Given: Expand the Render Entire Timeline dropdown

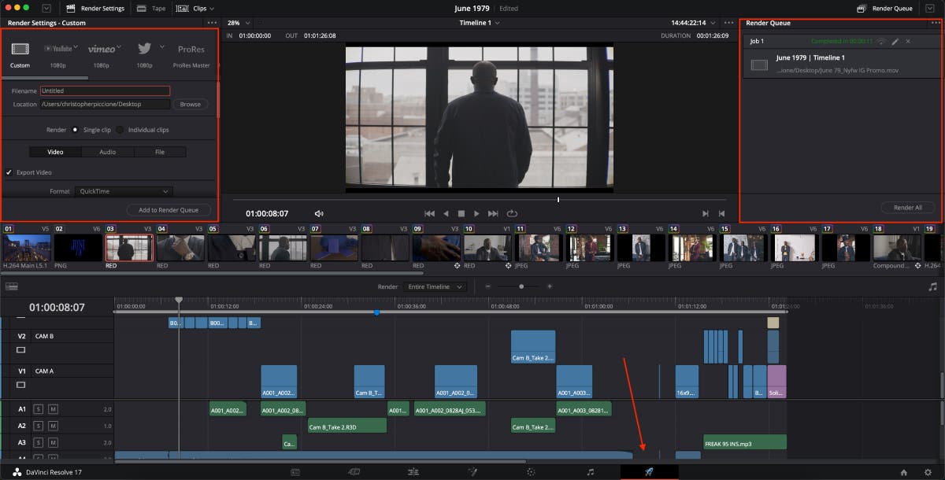Looking at the screenshot, I should pos(435,287).
